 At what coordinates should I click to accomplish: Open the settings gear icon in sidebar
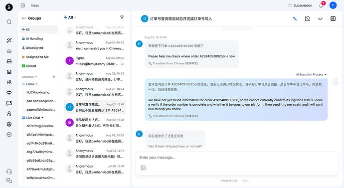click(x=9, y=124)
